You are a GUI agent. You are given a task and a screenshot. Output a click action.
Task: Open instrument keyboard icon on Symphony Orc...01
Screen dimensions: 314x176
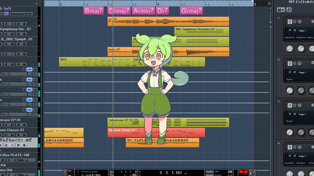pyautogui.click(x=12, y=34)
